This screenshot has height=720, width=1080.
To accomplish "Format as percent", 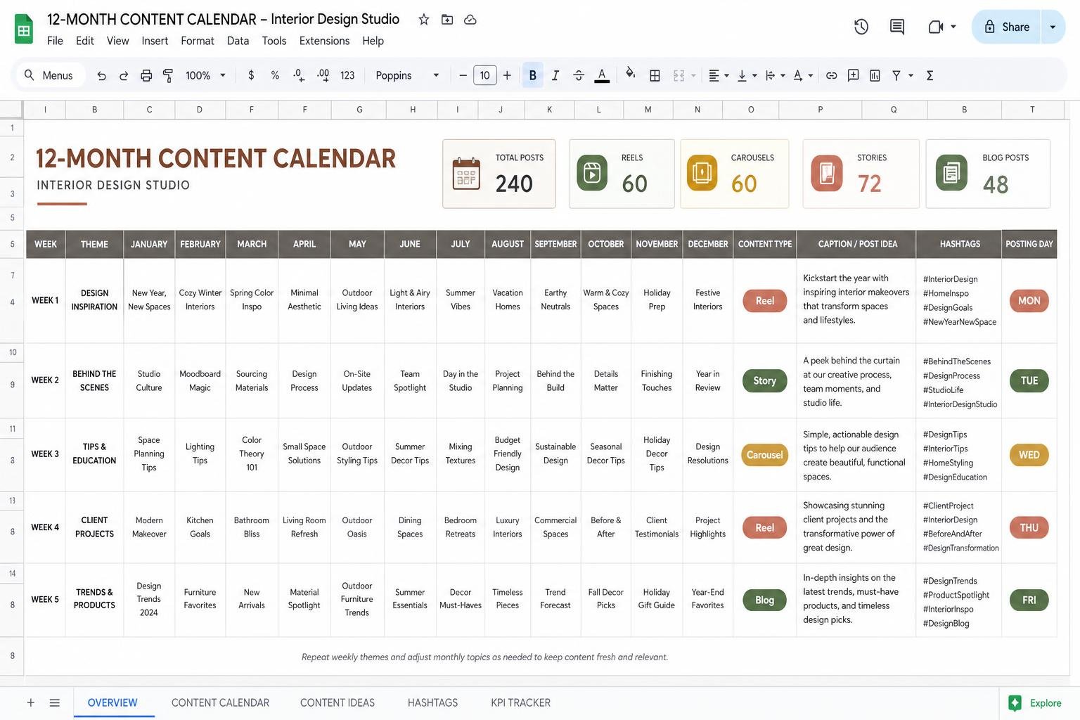I will [x=275, y=75].
